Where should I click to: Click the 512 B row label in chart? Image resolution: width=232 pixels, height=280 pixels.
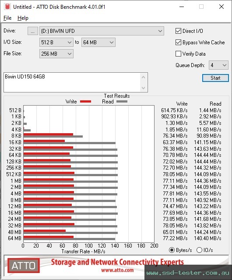[x=15, y=110]
